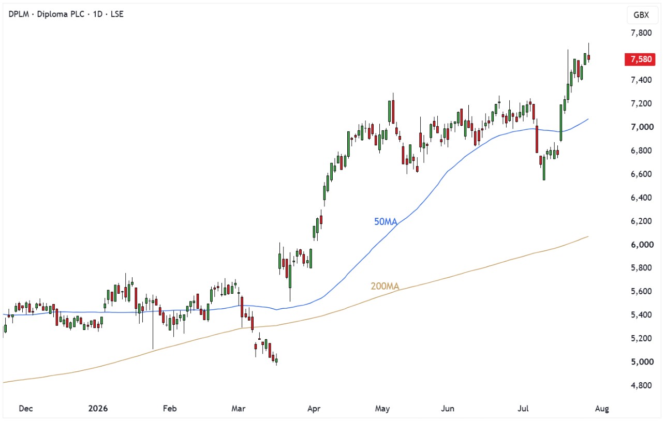
Task: Click the 4,800 price axis label
Action: point(641,385)
